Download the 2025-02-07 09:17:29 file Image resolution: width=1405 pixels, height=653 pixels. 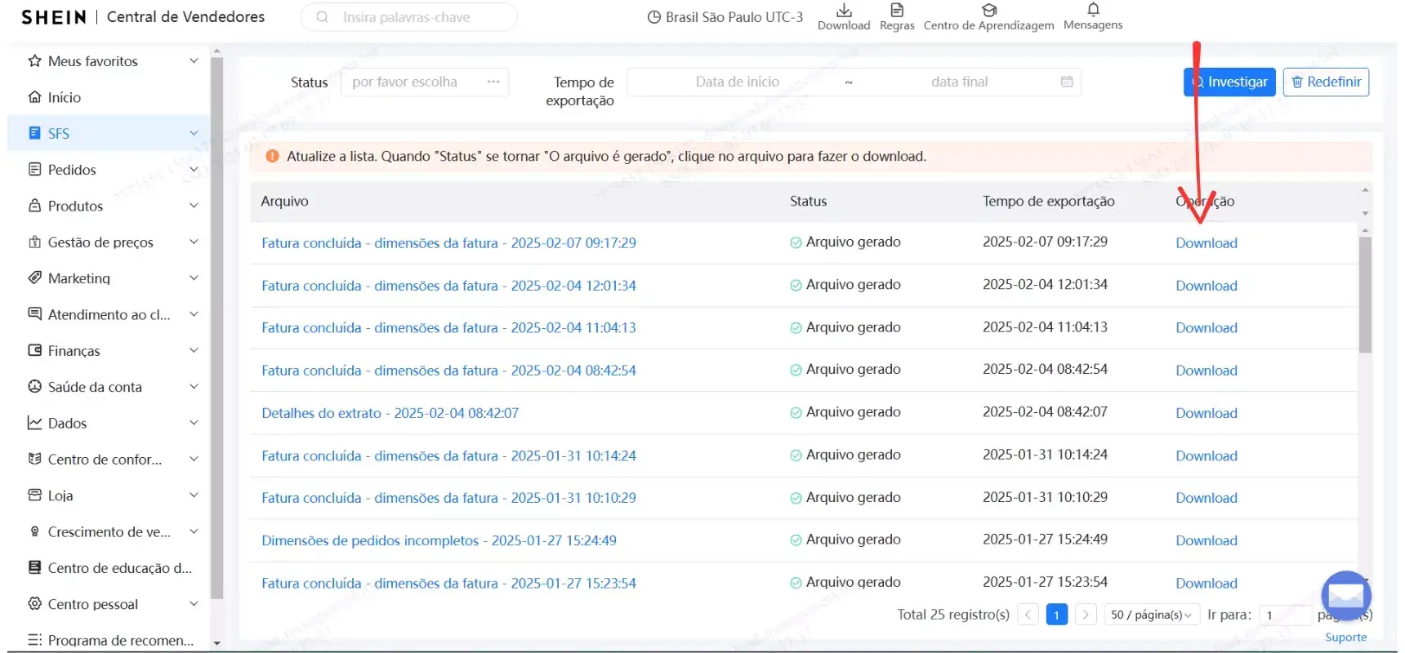click(1207, 242)
